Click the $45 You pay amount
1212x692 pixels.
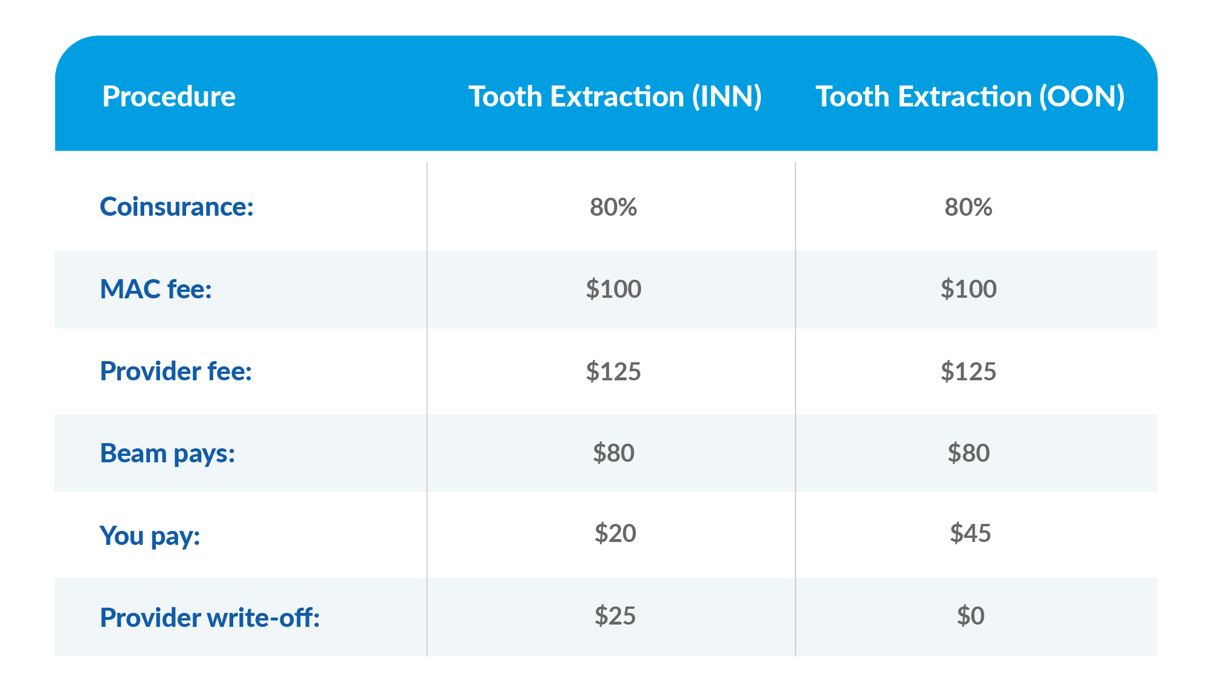pyautogui.click(x=969, y=533)
